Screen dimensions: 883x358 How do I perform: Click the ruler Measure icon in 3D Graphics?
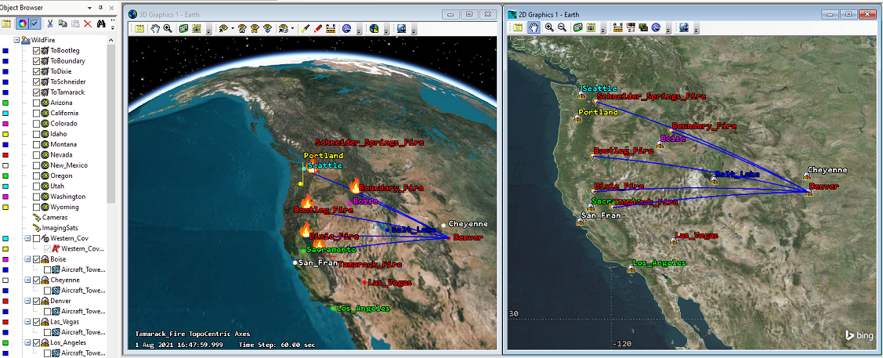pos(331,28)
